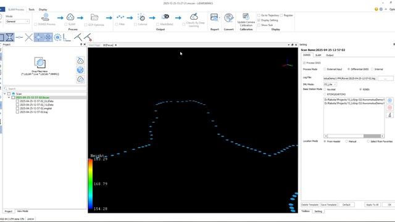Select the RINEX base station mode

click(360, 89)
